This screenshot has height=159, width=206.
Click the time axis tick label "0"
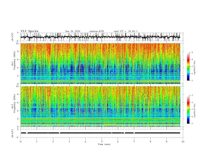pyautogui.click(x=21, y=142)
